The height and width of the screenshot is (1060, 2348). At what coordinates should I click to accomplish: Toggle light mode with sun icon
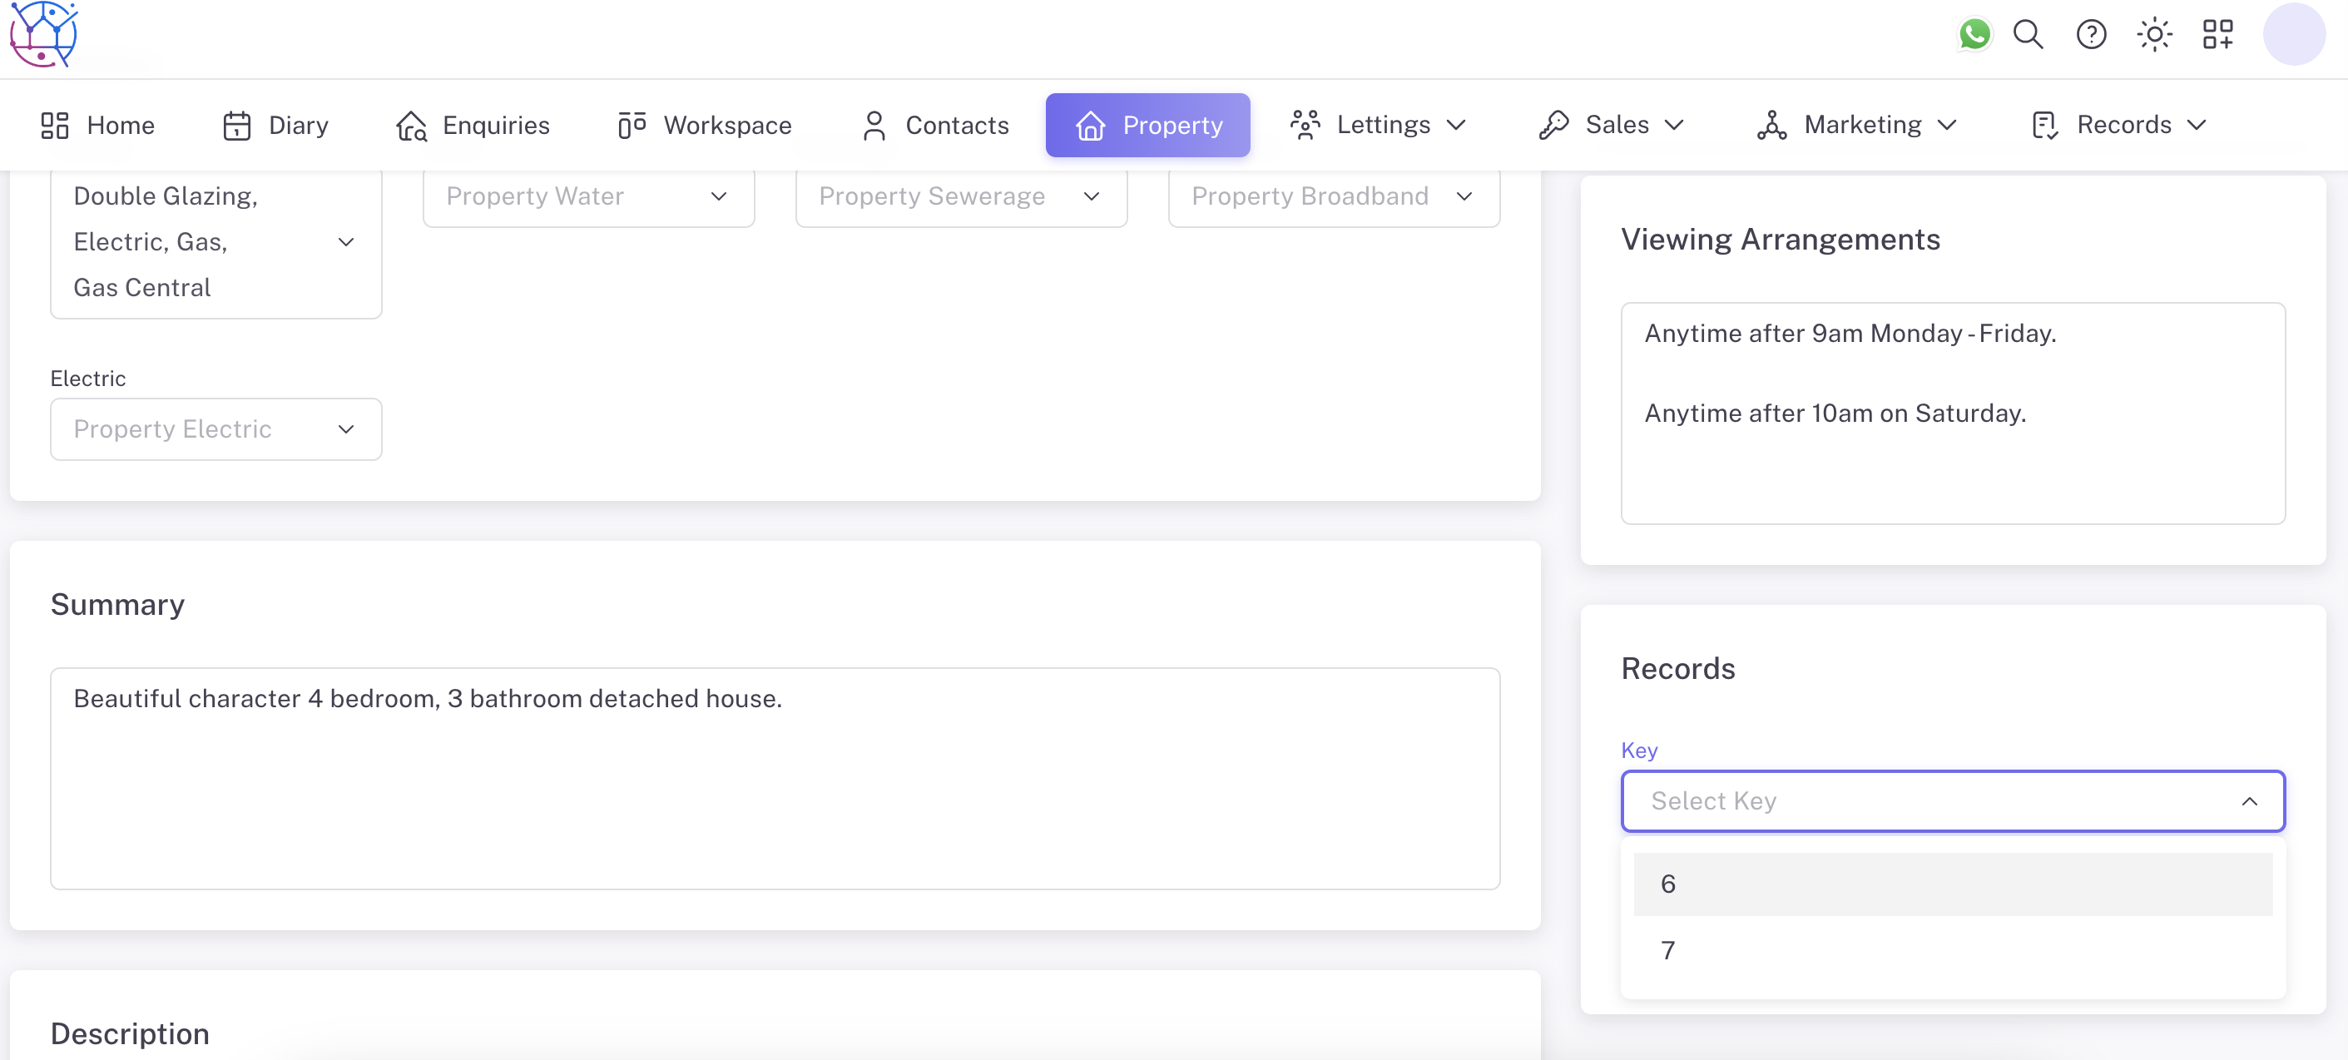(x=2154, y=35)
